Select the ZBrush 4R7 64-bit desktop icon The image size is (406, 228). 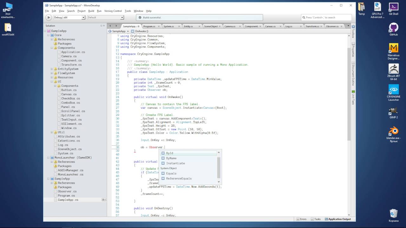point(394,72)
